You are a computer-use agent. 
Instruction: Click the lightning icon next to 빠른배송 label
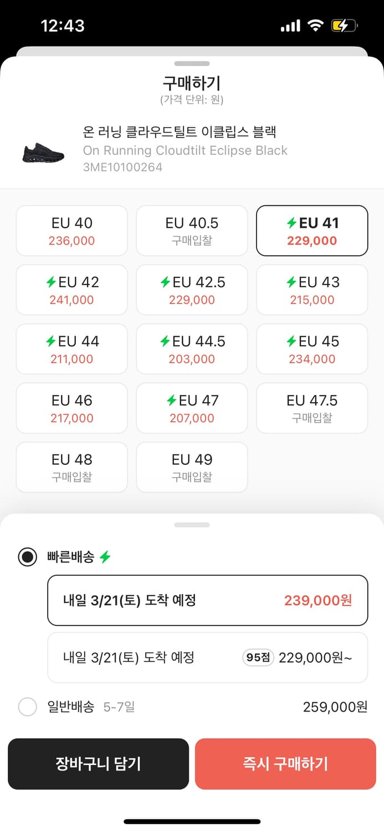[x=106, y=557]
